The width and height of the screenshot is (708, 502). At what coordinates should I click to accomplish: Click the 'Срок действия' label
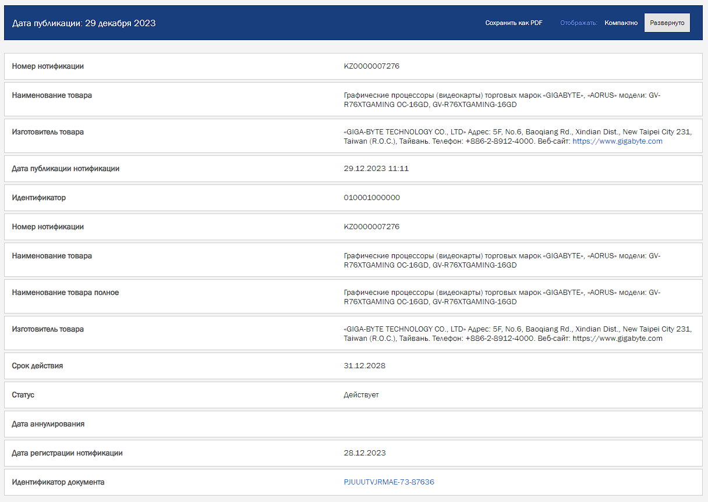[x=37, y=366]
